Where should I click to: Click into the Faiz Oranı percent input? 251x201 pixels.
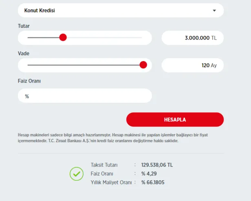(85, 96)
